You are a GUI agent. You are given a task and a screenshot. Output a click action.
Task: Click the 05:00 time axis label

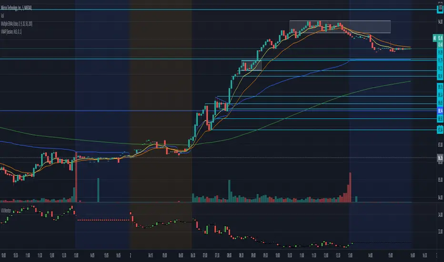point(164,255)
